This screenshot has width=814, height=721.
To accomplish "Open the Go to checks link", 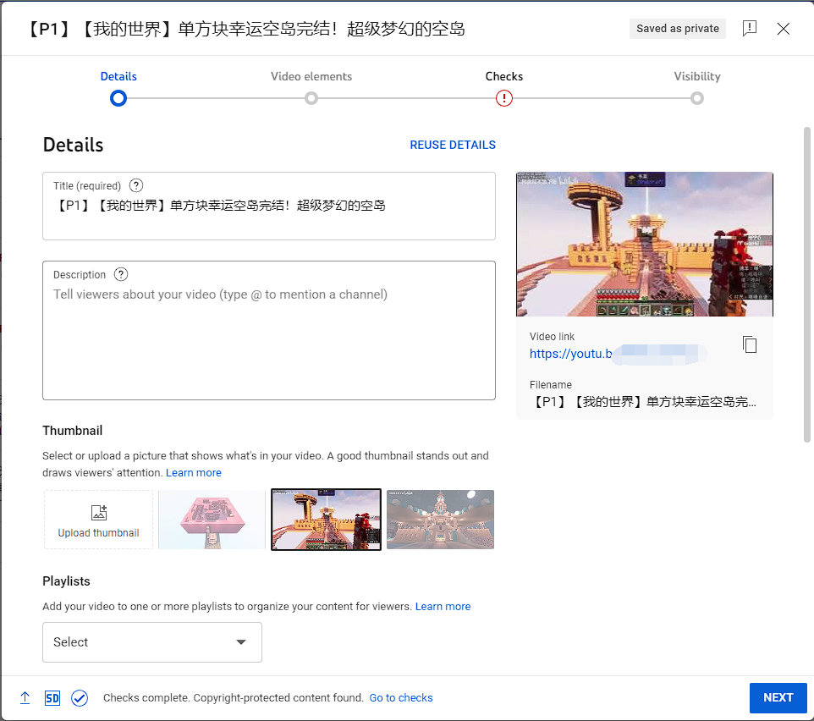I will tap(401, 698).
